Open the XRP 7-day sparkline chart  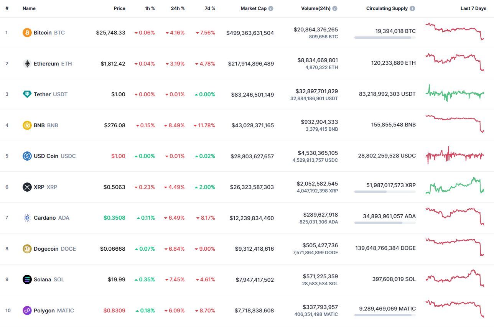click(x=455, y=186)
